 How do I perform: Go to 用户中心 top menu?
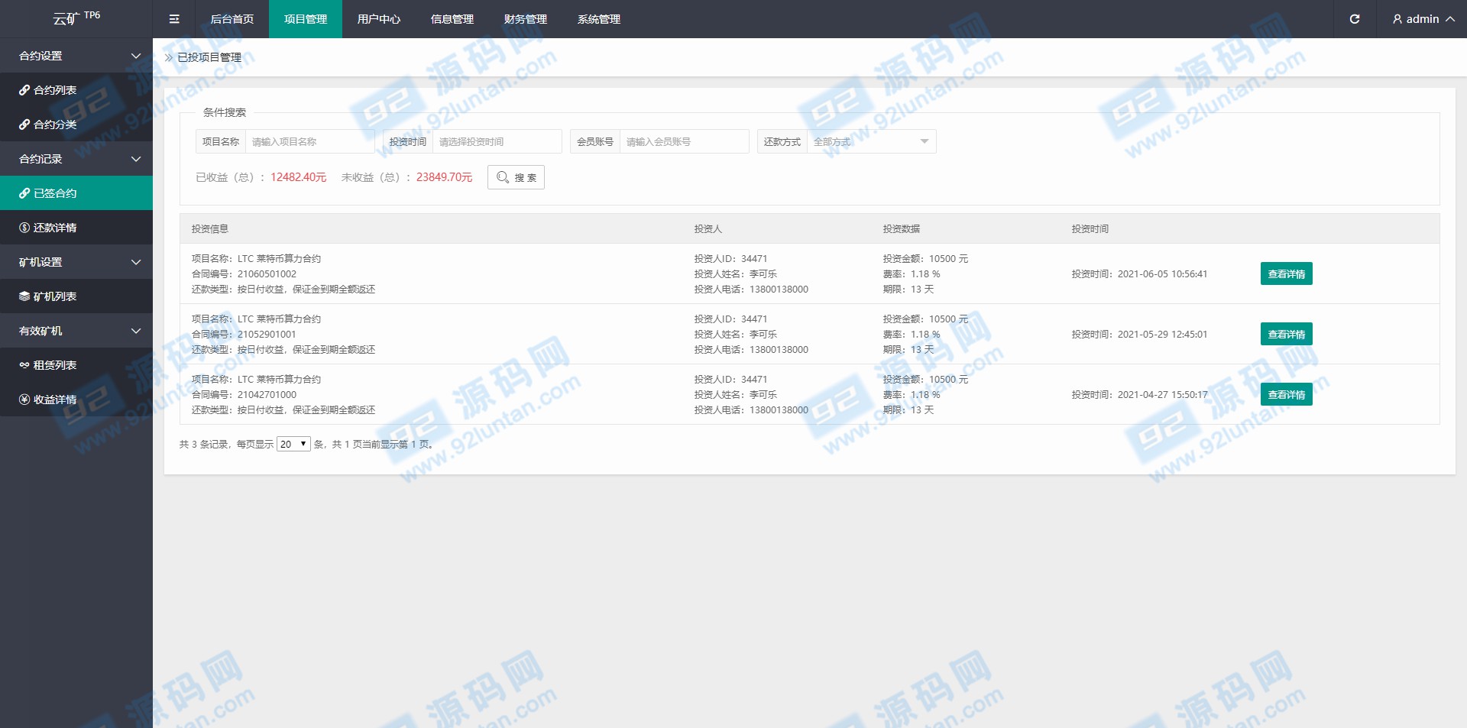pyautogui.click(x=379, y=19)
